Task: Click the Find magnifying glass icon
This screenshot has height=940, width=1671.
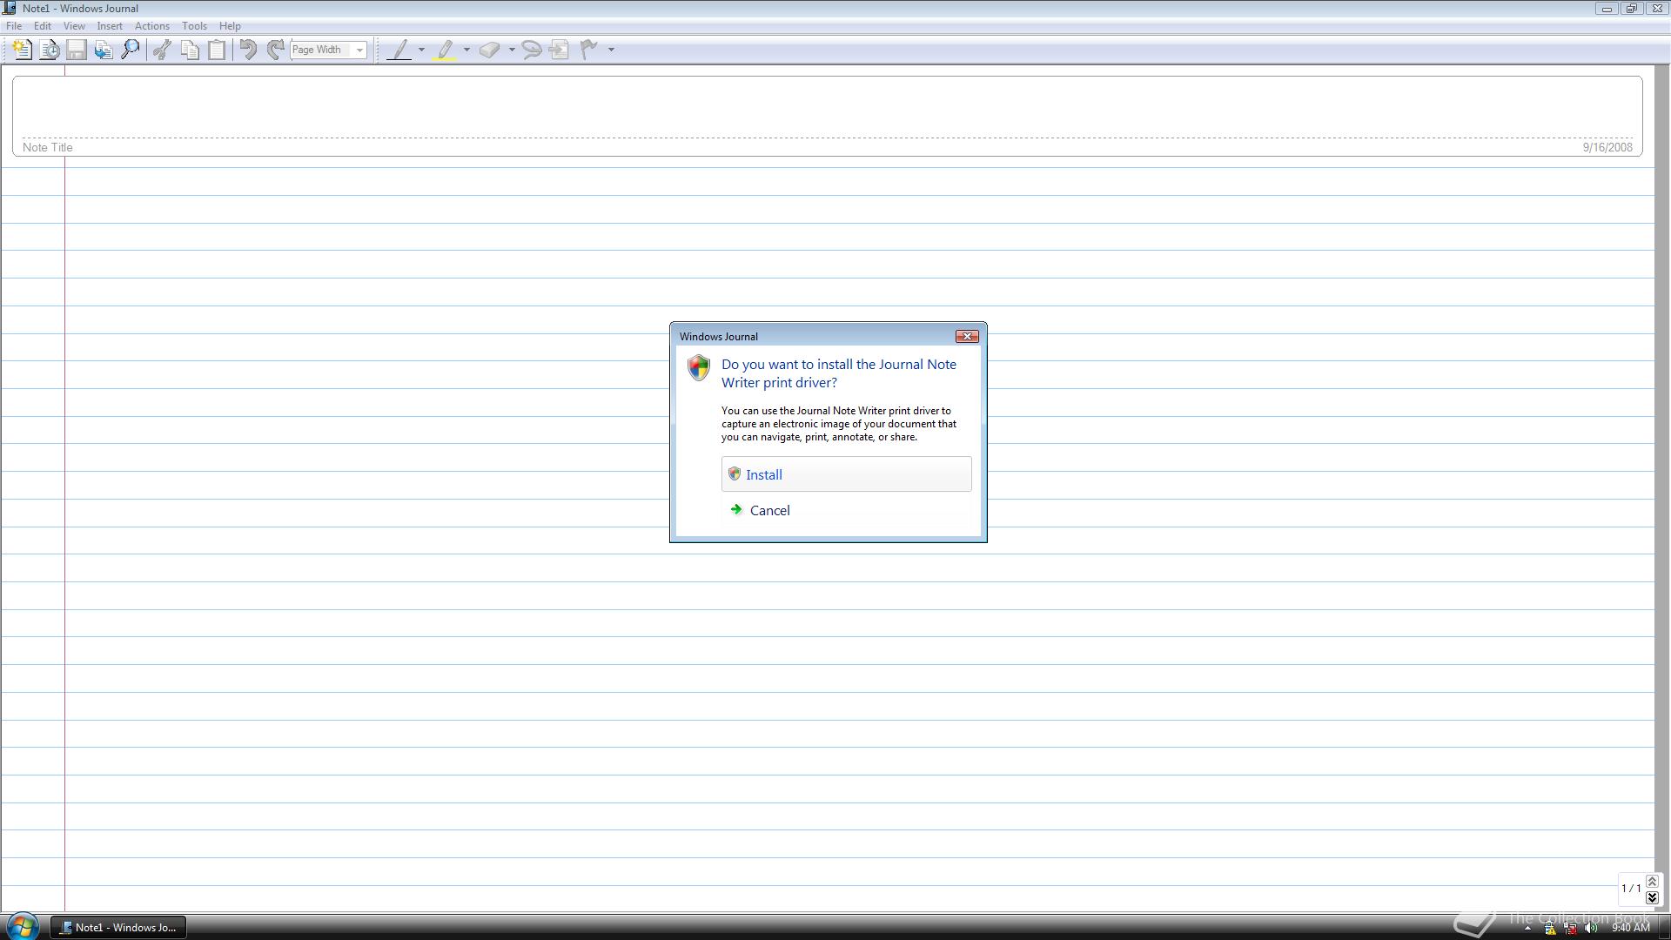Action: (131, 50)
